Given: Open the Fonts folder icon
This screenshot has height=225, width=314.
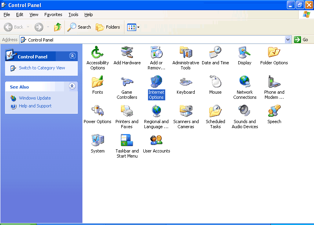Looking at the screenshot, I should (97, 82).
